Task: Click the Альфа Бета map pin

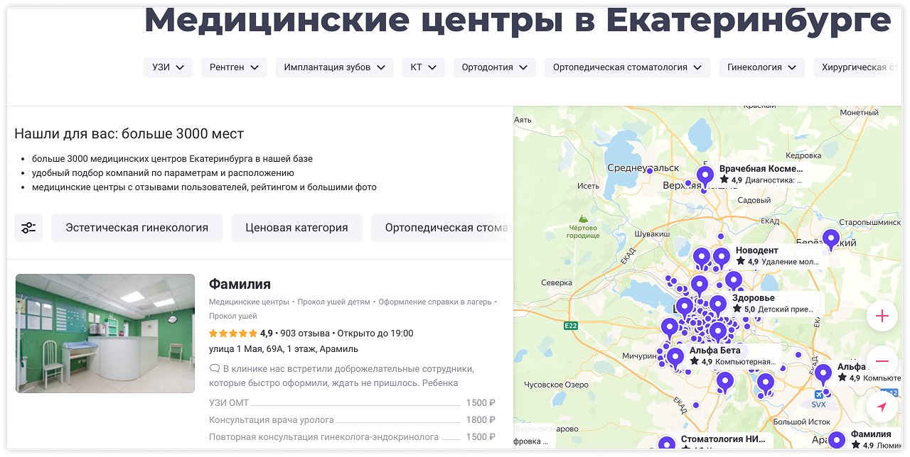Action: [675, 356]
